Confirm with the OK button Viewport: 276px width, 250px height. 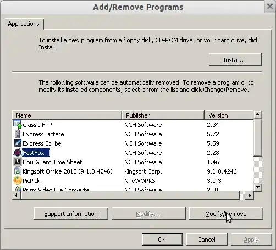point(162,240)
